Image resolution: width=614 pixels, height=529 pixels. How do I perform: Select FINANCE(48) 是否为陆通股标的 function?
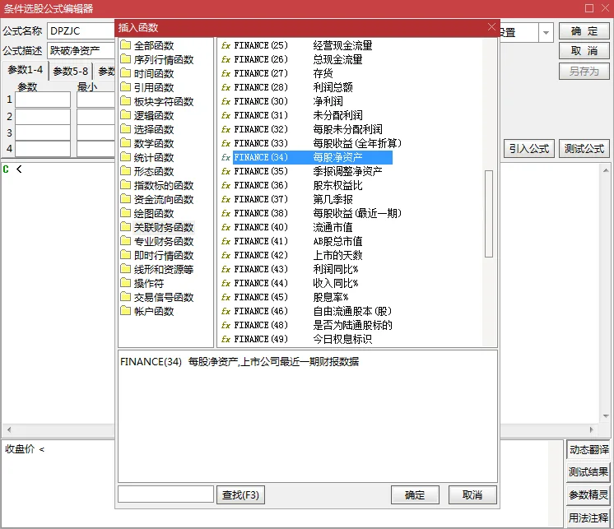tap(313, 325)
